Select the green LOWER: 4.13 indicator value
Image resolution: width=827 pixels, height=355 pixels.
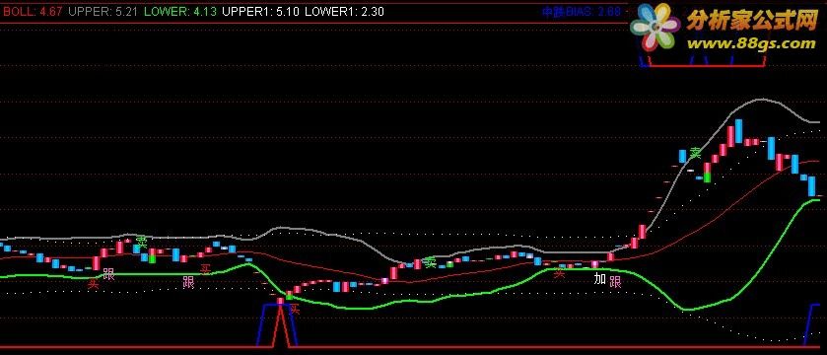point(179,12)
